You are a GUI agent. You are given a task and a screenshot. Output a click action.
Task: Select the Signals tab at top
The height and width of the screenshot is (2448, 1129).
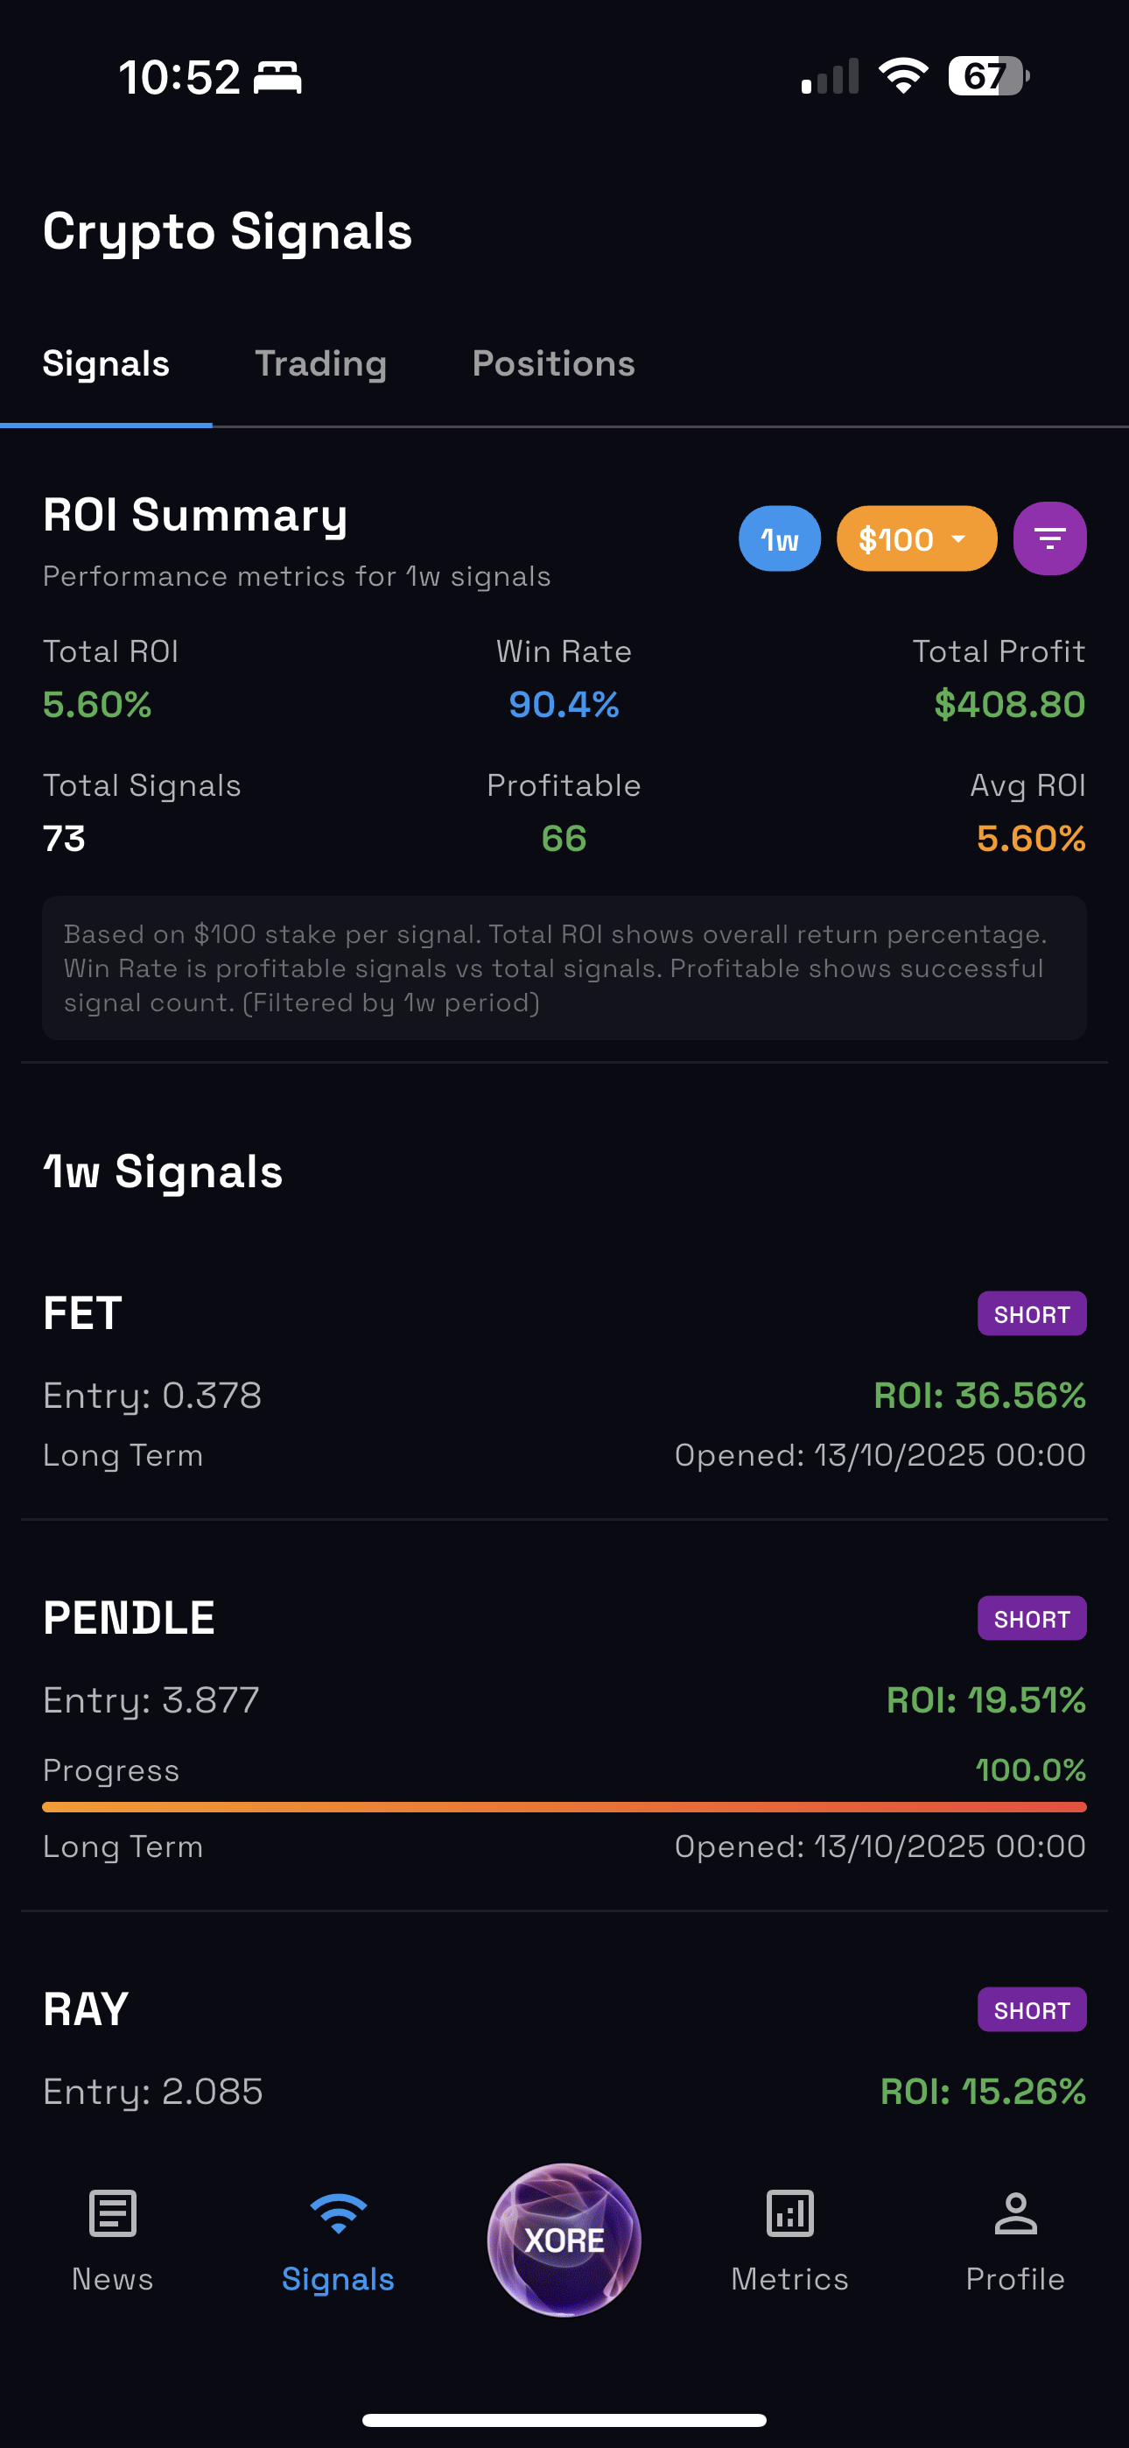(107, 364)
